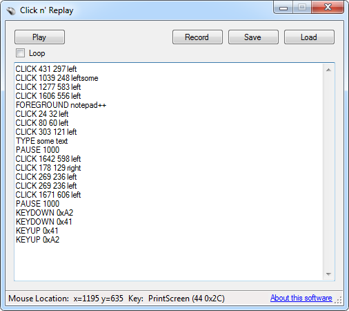The image size is (349, 311).
Task: Place cursor on FOREGROUND notepad++ line
Action: [61, 105]
